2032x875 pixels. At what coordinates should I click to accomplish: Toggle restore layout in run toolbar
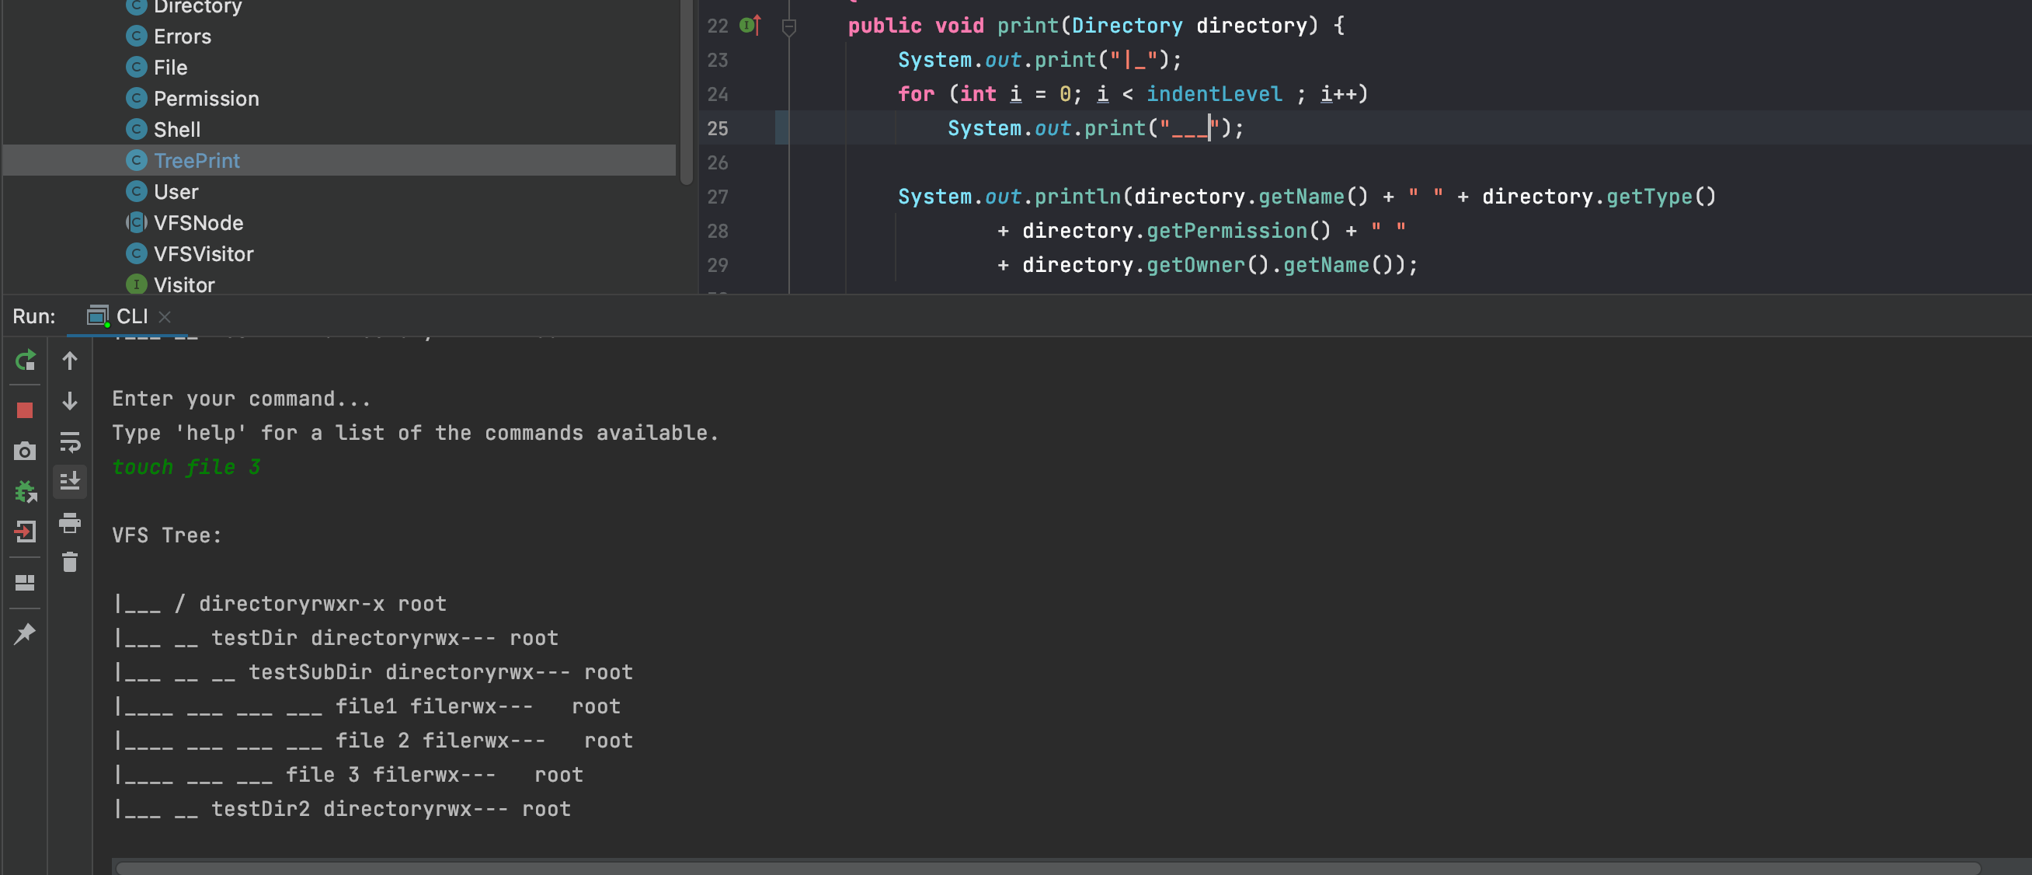24,582
